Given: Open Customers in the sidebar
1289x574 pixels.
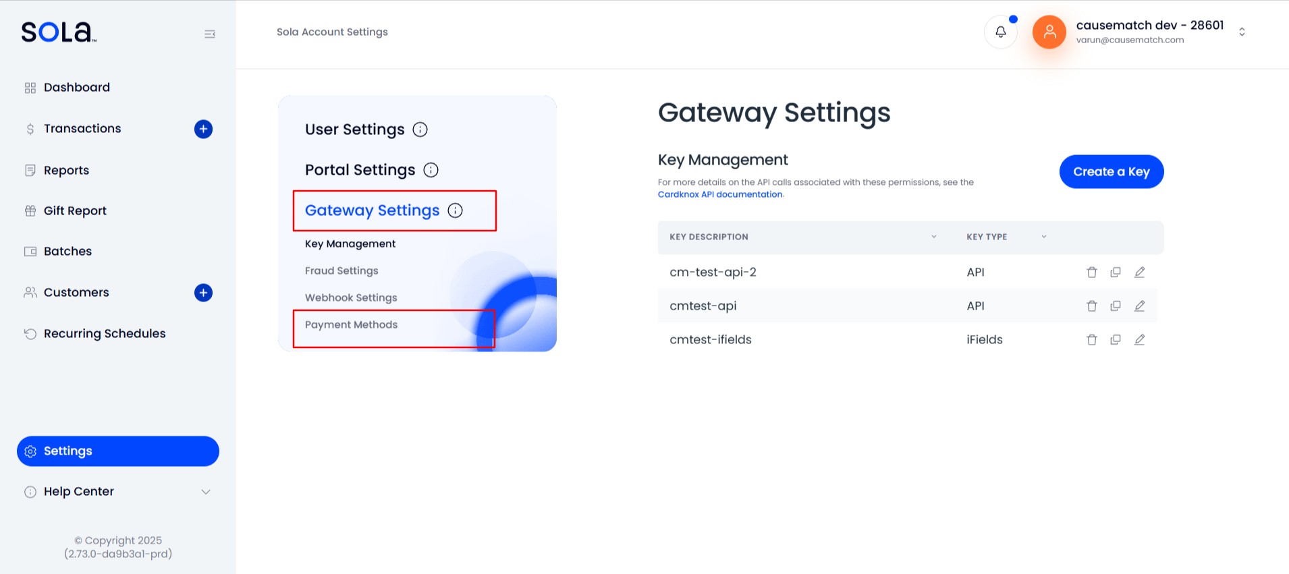Looking at the screenshot, I should click(76, 292).
